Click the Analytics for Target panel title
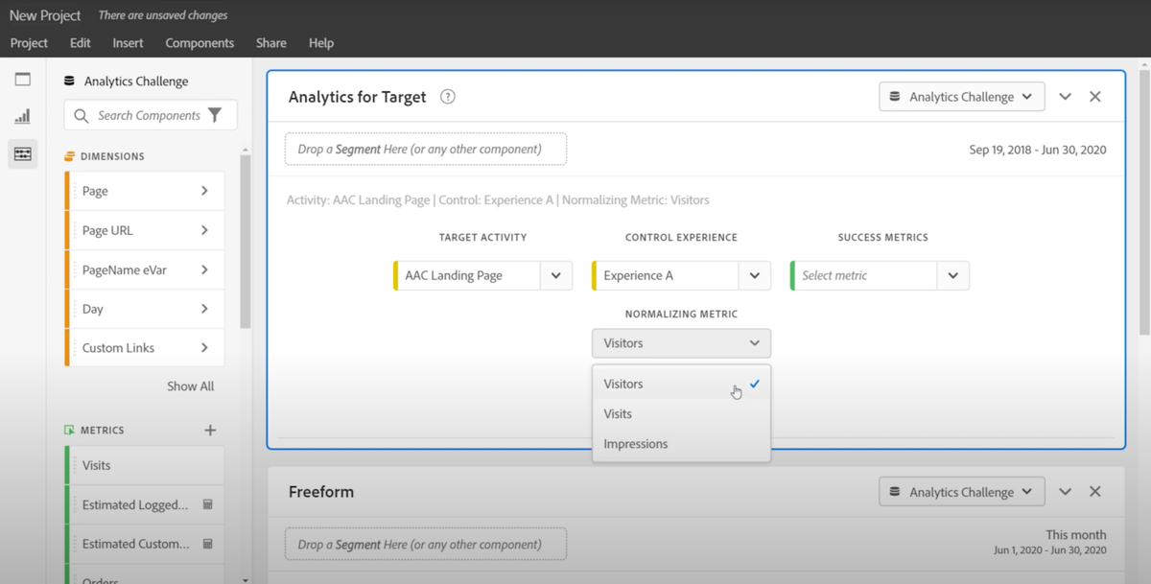Image resolution: width=1151 pixels, height=584 pixels. tap(358, 97)
